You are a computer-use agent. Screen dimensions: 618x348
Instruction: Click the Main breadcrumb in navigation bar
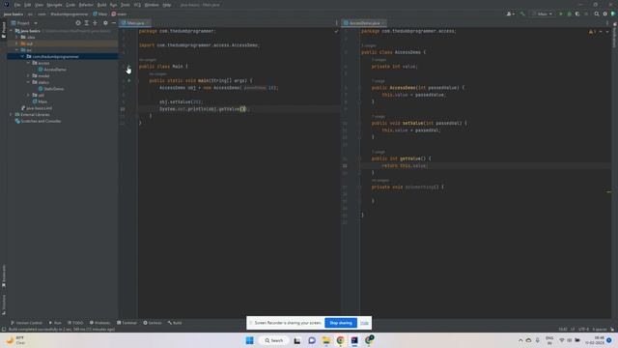[100, 14]
